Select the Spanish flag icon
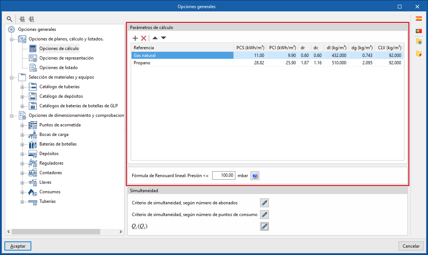Image resolution: width=428 pixels, height=255 pixels. click(419, 19)
